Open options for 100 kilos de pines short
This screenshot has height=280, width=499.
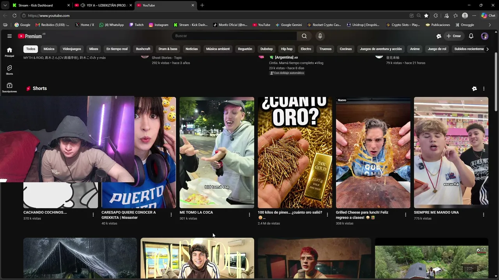tap(327, 214)
